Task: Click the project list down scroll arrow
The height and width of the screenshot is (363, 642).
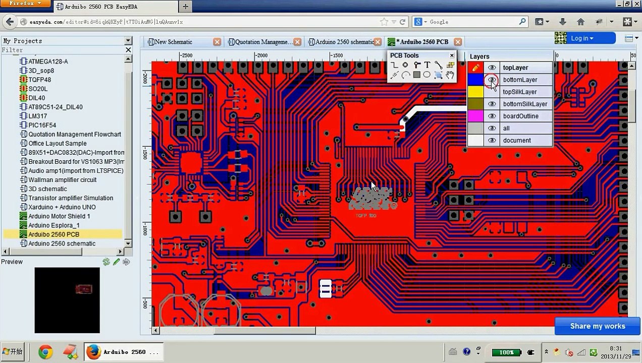Action: pos(128,244)
